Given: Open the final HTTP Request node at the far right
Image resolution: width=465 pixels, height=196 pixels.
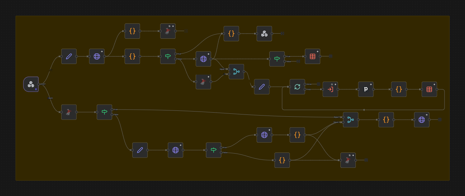Looking at the screenshot, I should [x=422, y=120].
